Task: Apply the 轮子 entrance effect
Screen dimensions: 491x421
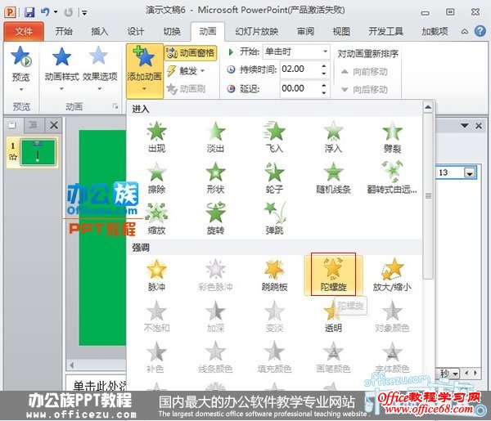Action: pos(273,177)
